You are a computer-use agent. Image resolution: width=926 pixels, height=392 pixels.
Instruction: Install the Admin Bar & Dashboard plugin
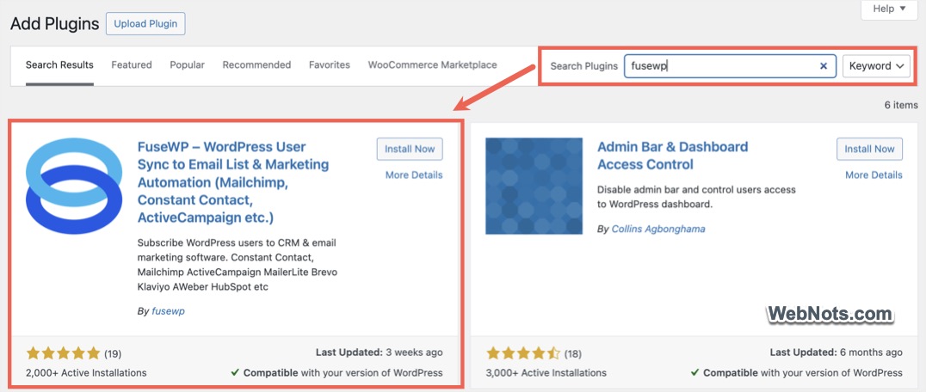(870, 149)
